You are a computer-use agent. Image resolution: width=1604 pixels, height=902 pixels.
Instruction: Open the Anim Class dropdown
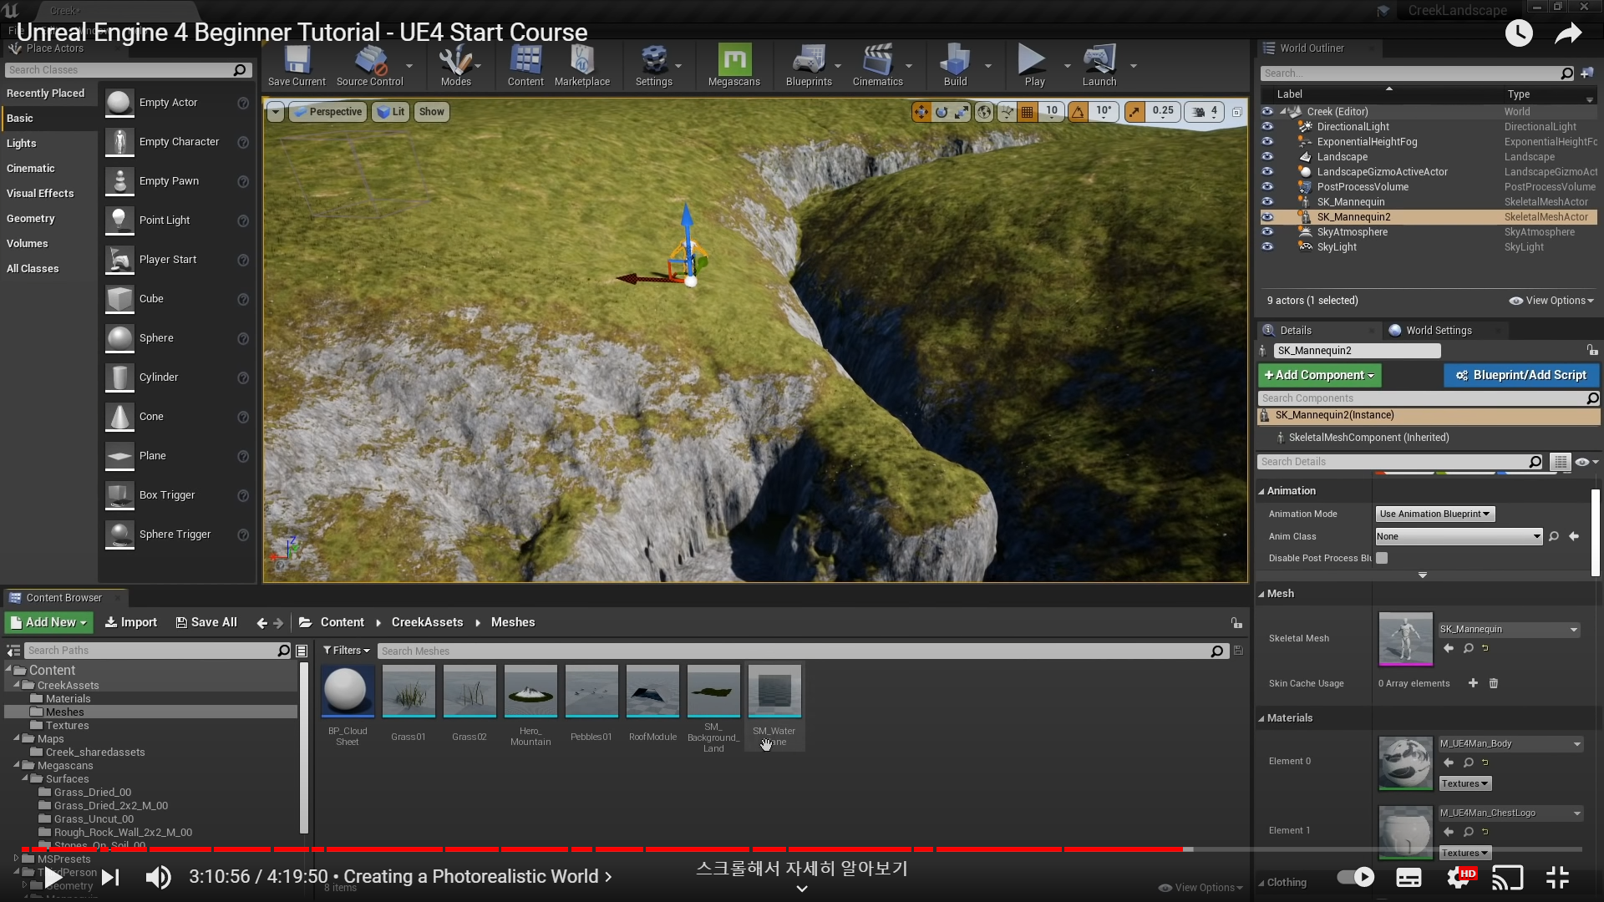[1458, 537]
